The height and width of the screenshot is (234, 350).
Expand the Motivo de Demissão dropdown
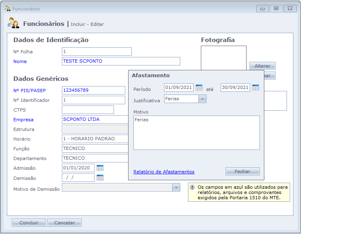(176, 188)
